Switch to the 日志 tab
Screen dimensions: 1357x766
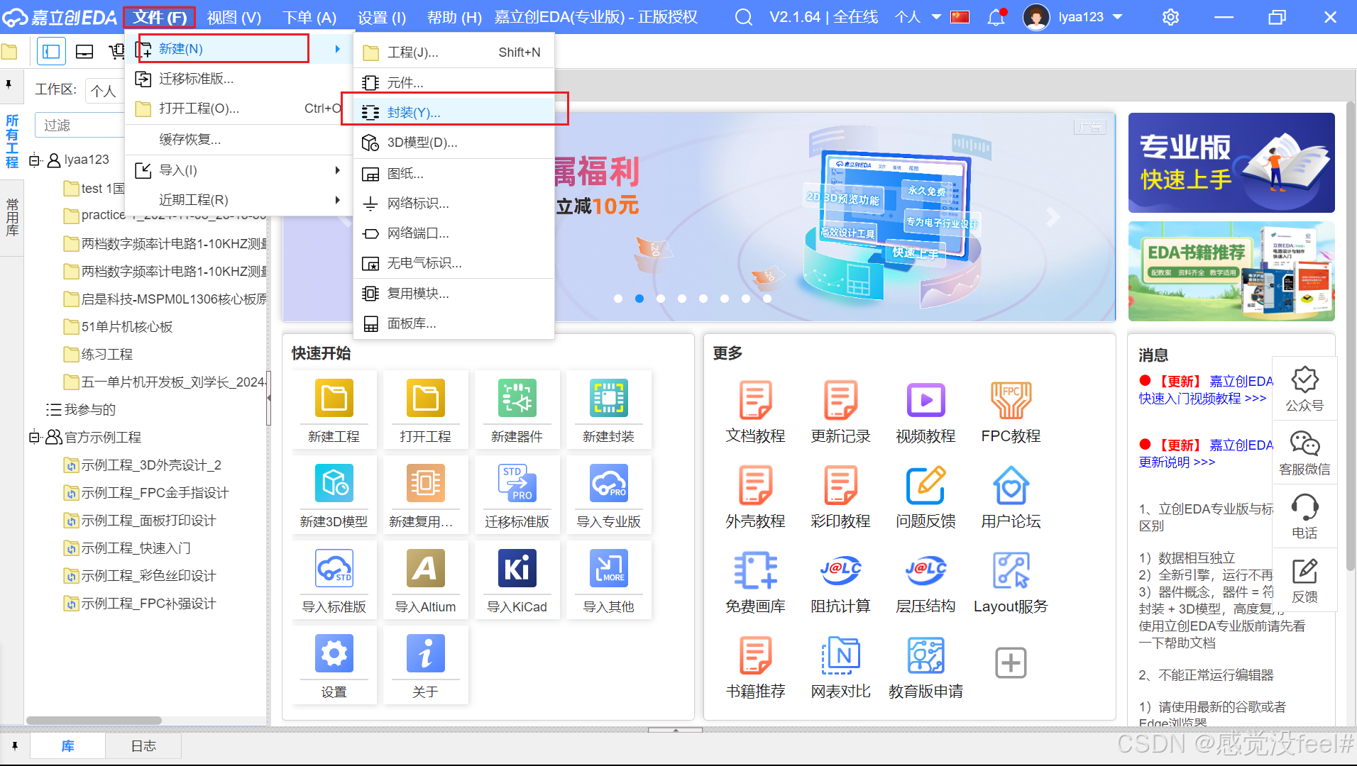(x=143, y=745)
